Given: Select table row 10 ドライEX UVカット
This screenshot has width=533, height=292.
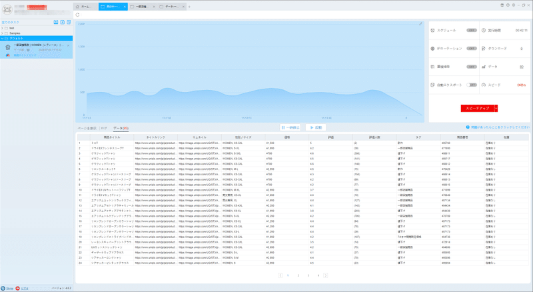Looking at the screenshot, I should (x=302, y=190).
